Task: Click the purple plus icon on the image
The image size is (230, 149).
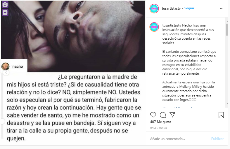Action: click(5, 13)
